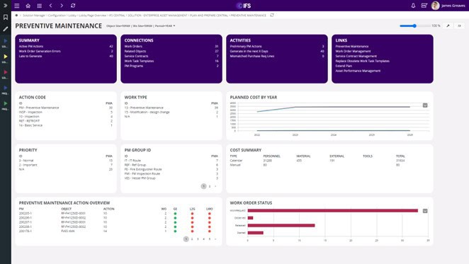Viewport: 469px width, 264px height.
Task: Open Asset Performance Management link
Action: [x=358, y=71]
